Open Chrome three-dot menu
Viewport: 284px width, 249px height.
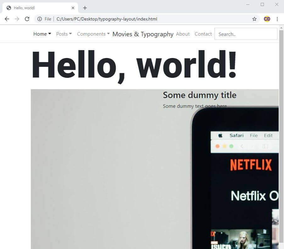point(277,19)
